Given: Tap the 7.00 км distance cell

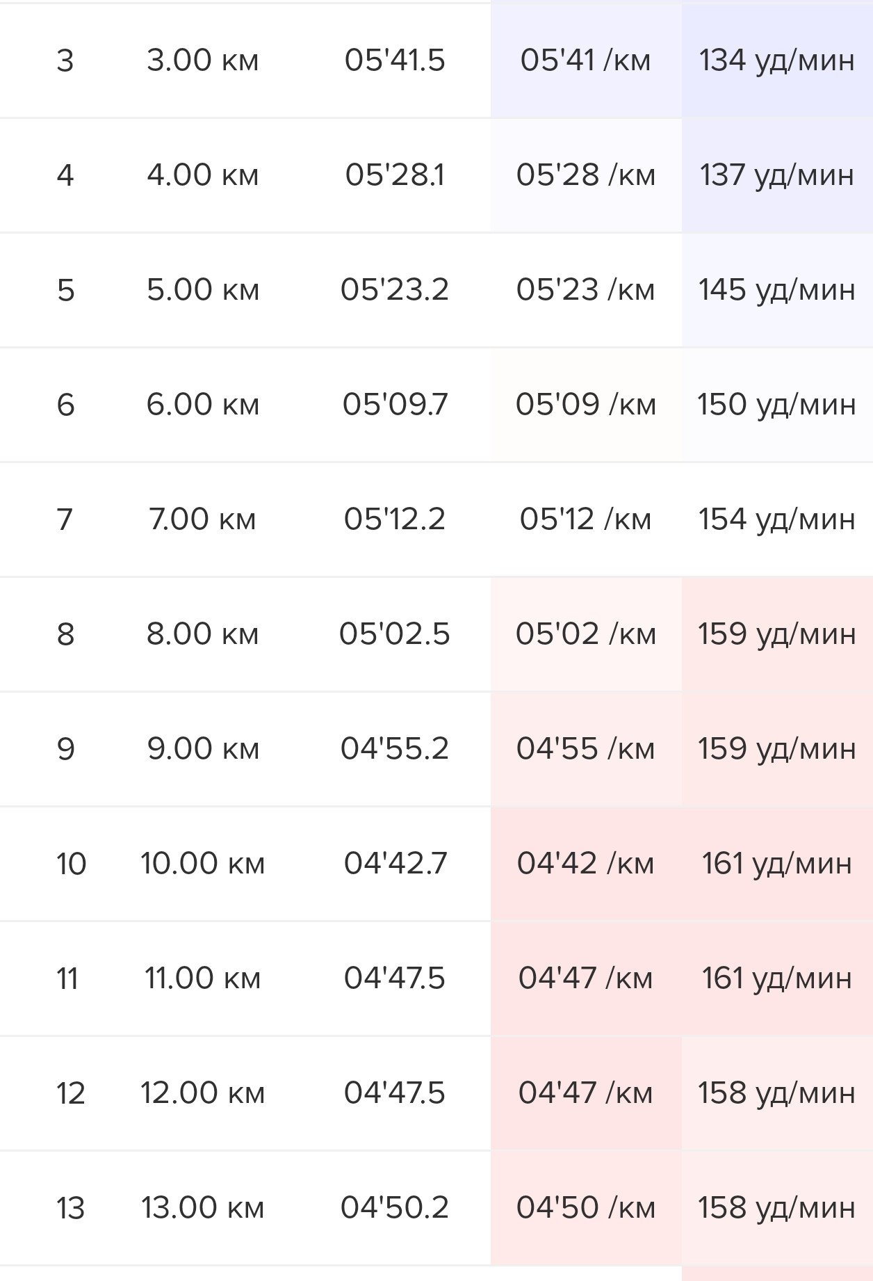Looking at the screenshot, I should coord(202,519).
